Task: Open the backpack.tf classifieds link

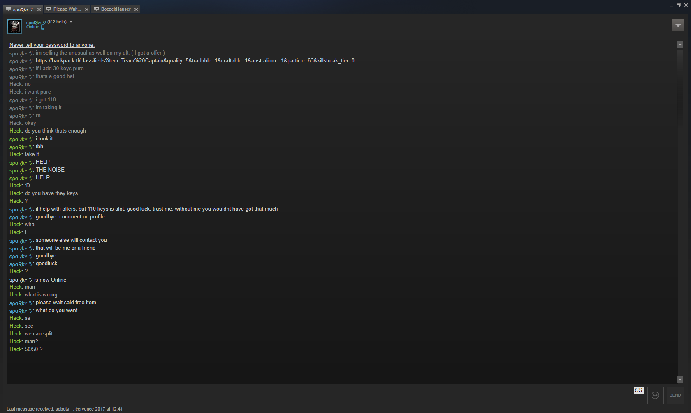Action: tap(195, 60)
